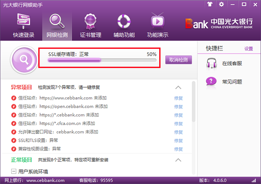Viewport: 261px width, 184px height.
Task: Click the 在线客服 label
Action: coord(232,63)
